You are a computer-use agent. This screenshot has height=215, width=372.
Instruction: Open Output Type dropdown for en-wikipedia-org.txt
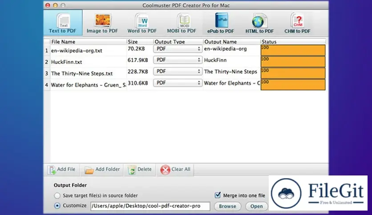178,49
